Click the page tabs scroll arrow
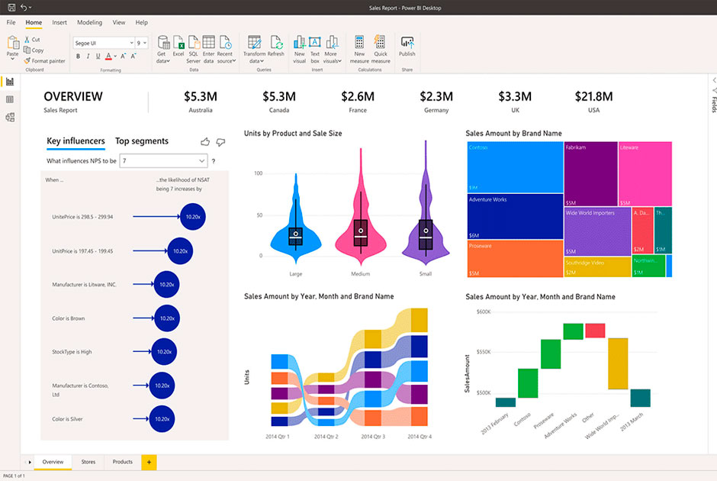 [x=30, y=462]
